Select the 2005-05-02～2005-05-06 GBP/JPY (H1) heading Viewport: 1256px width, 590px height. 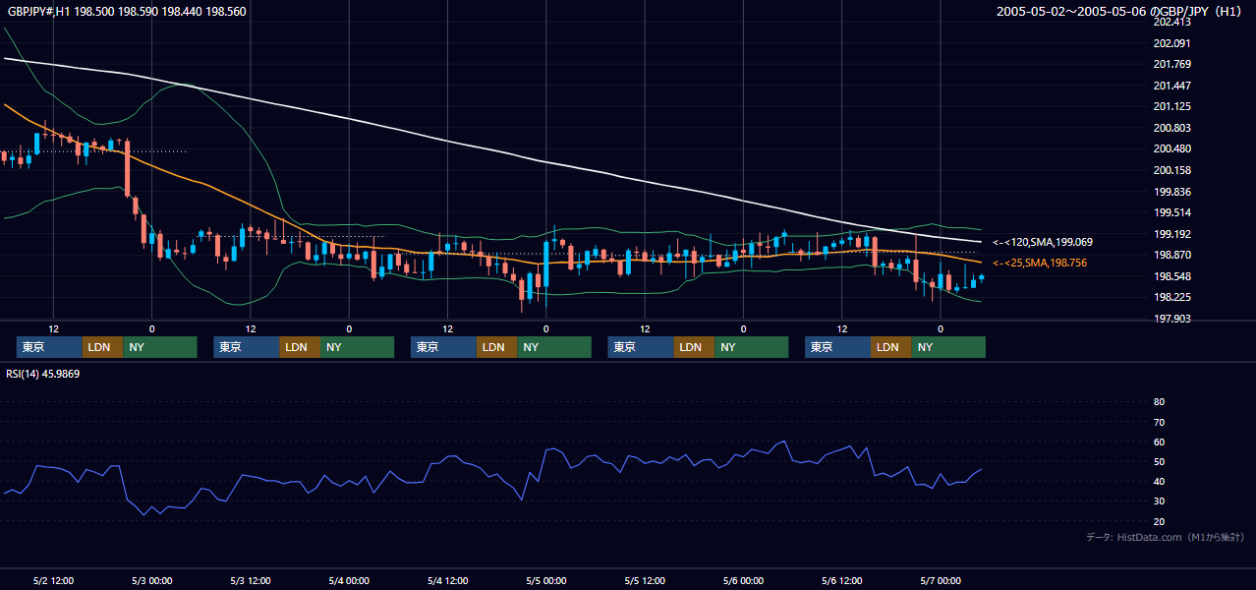pyautogui.click(x=1121, y=11)
